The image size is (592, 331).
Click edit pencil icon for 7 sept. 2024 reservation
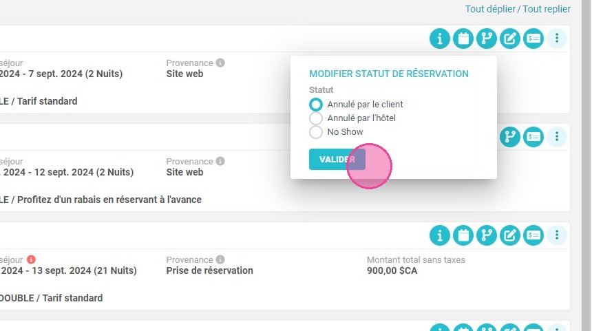(509, 39)
